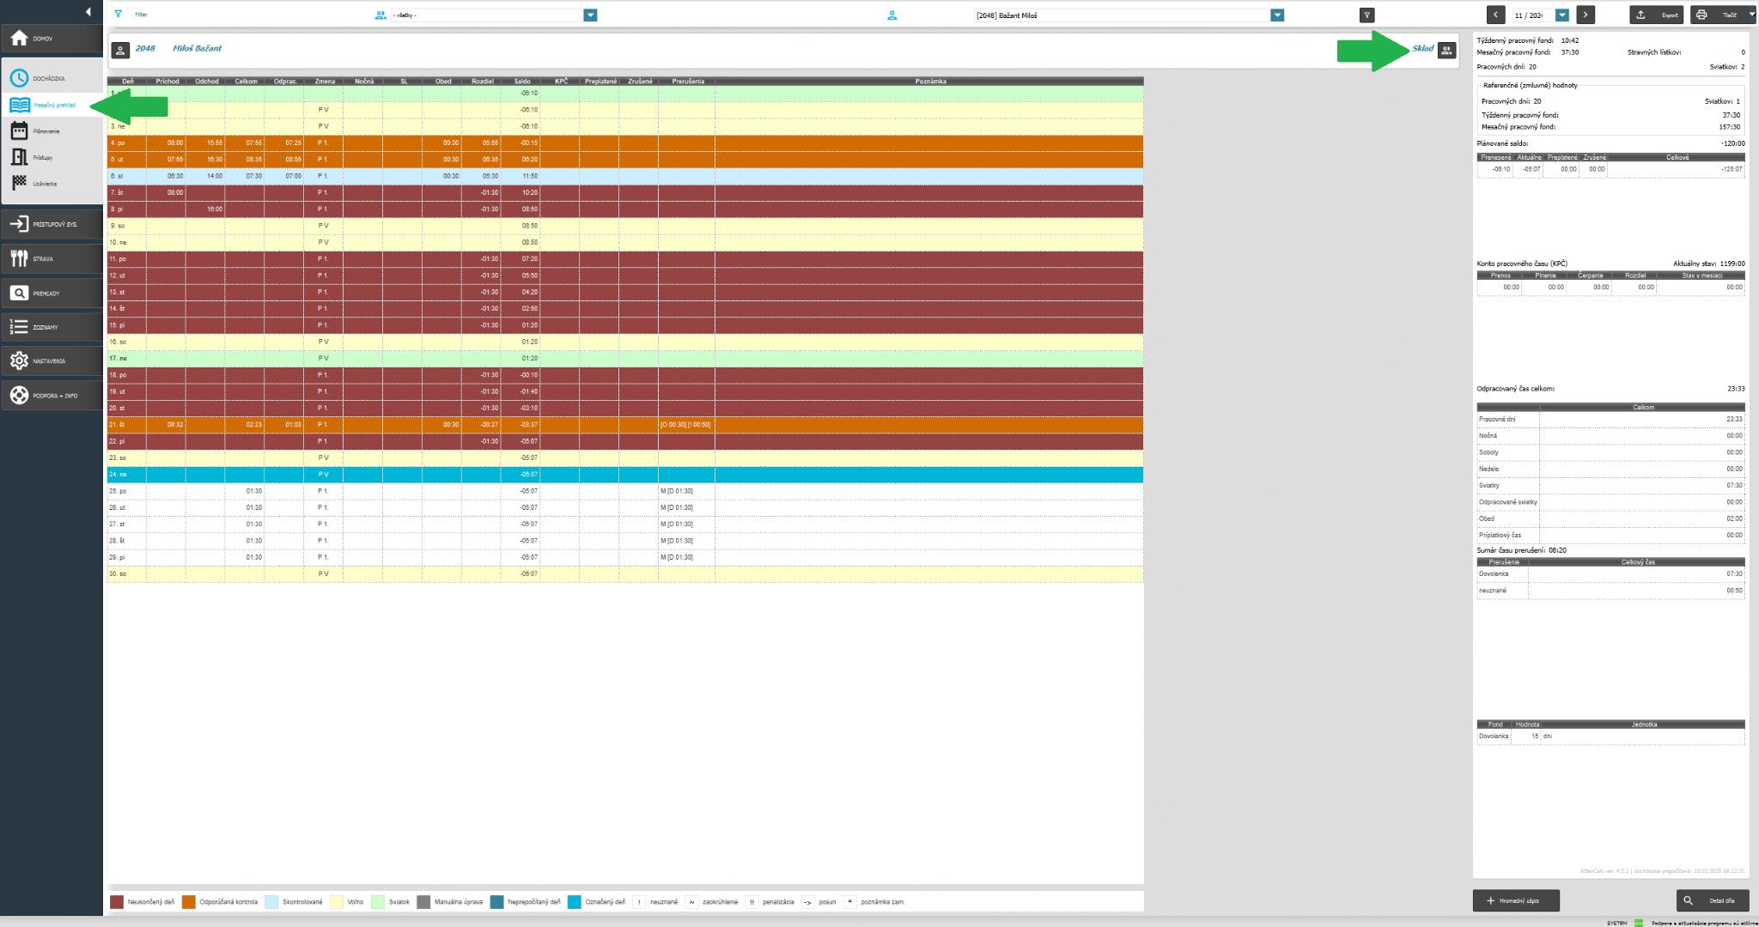Click the Strava cutlery icon
The width and height of the screenshot is (1759, 927).
click(x=19, y=258)
